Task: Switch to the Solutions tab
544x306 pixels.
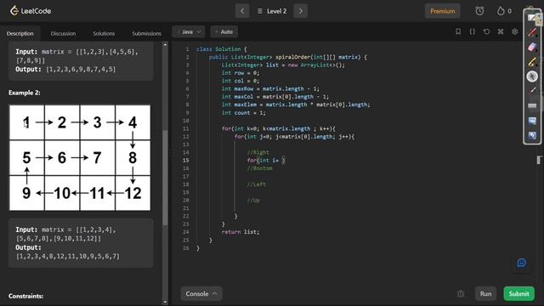Action: (104, 33)
